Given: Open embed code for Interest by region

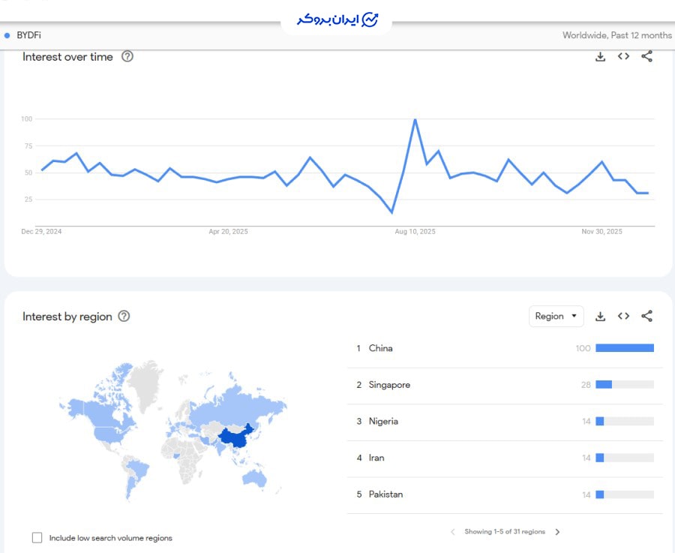Looking at the screenshot, I should (x=623, y=316).
